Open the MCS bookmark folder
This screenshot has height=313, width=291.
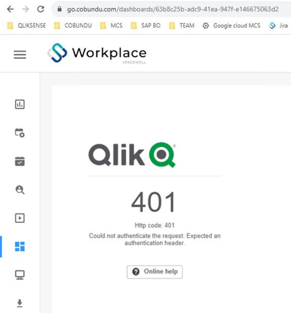[111, 26]
